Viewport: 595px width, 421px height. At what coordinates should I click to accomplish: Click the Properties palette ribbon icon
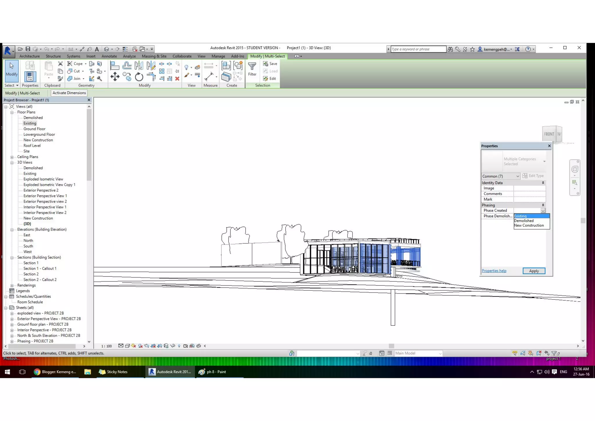pos(30,76)
